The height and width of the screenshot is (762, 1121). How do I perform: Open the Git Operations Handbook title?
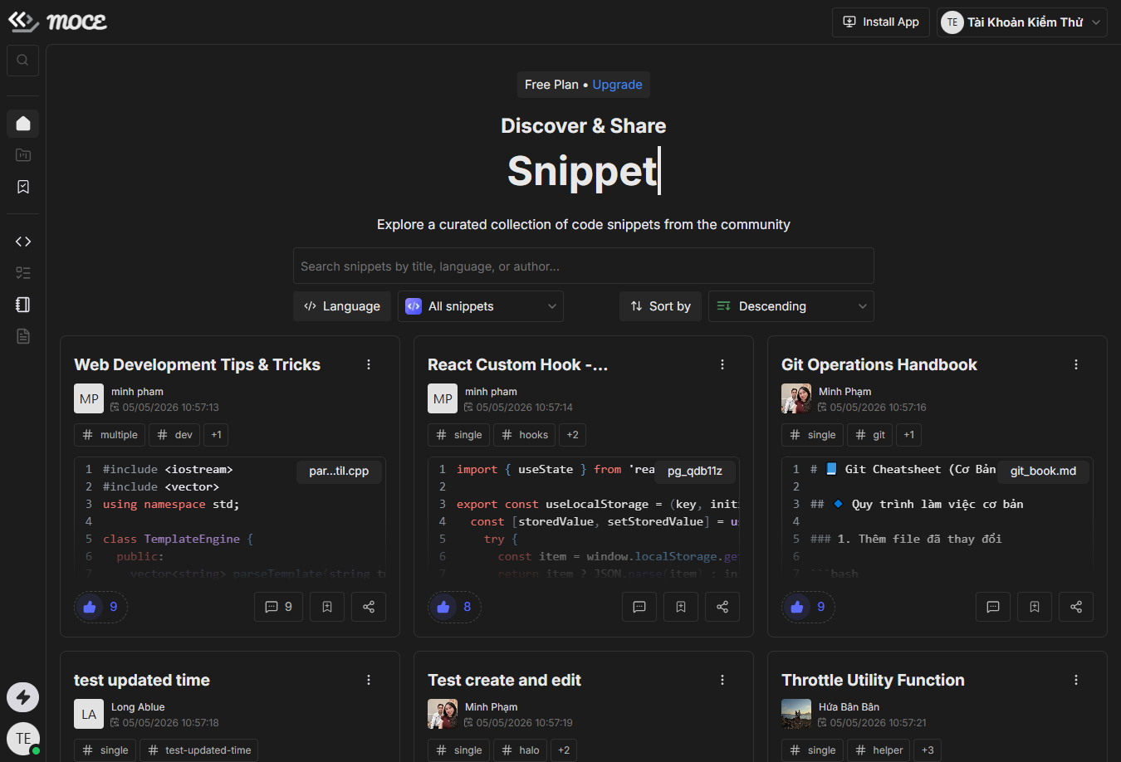coord(879,364)
